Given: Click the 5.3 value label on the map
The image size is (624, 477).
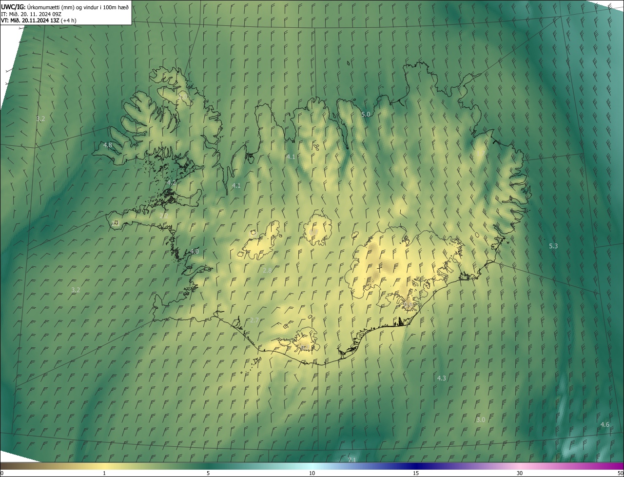Looking at the screenshot, I should click(553, 246).
